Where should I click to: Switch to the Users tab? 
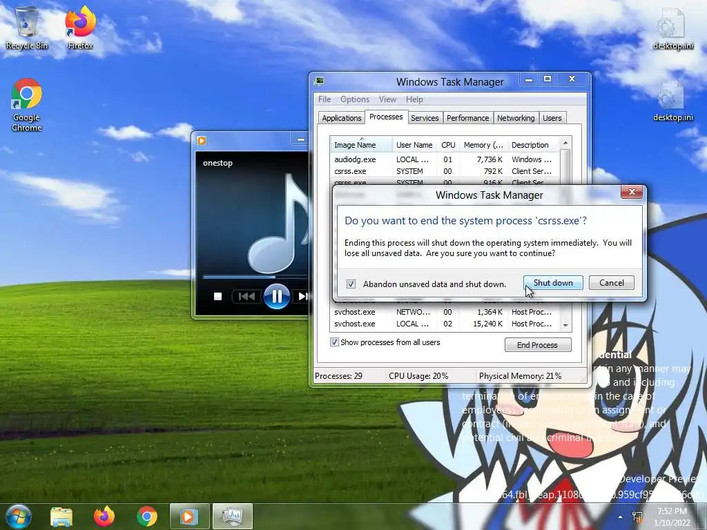click(552, 118)
